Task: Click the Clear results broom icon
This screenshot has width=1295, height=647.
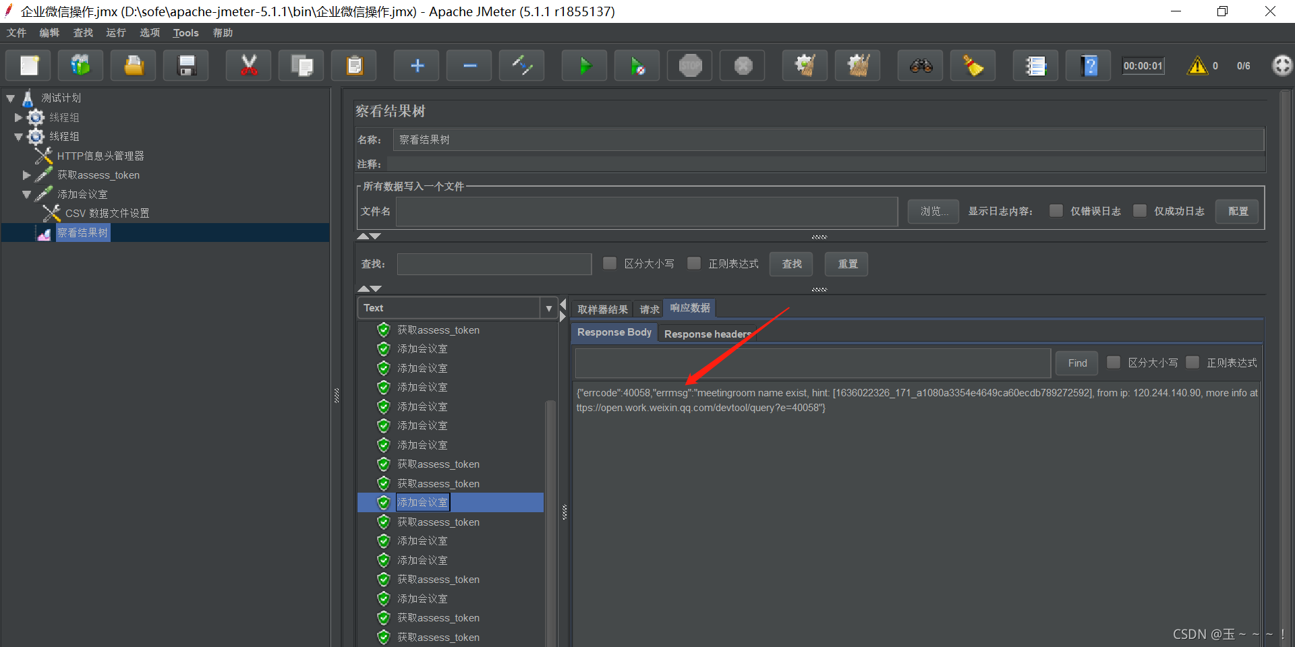Action: [805, 65]
